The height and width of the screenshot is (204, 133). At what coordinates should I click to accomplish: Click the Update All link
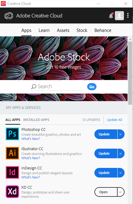115,120
